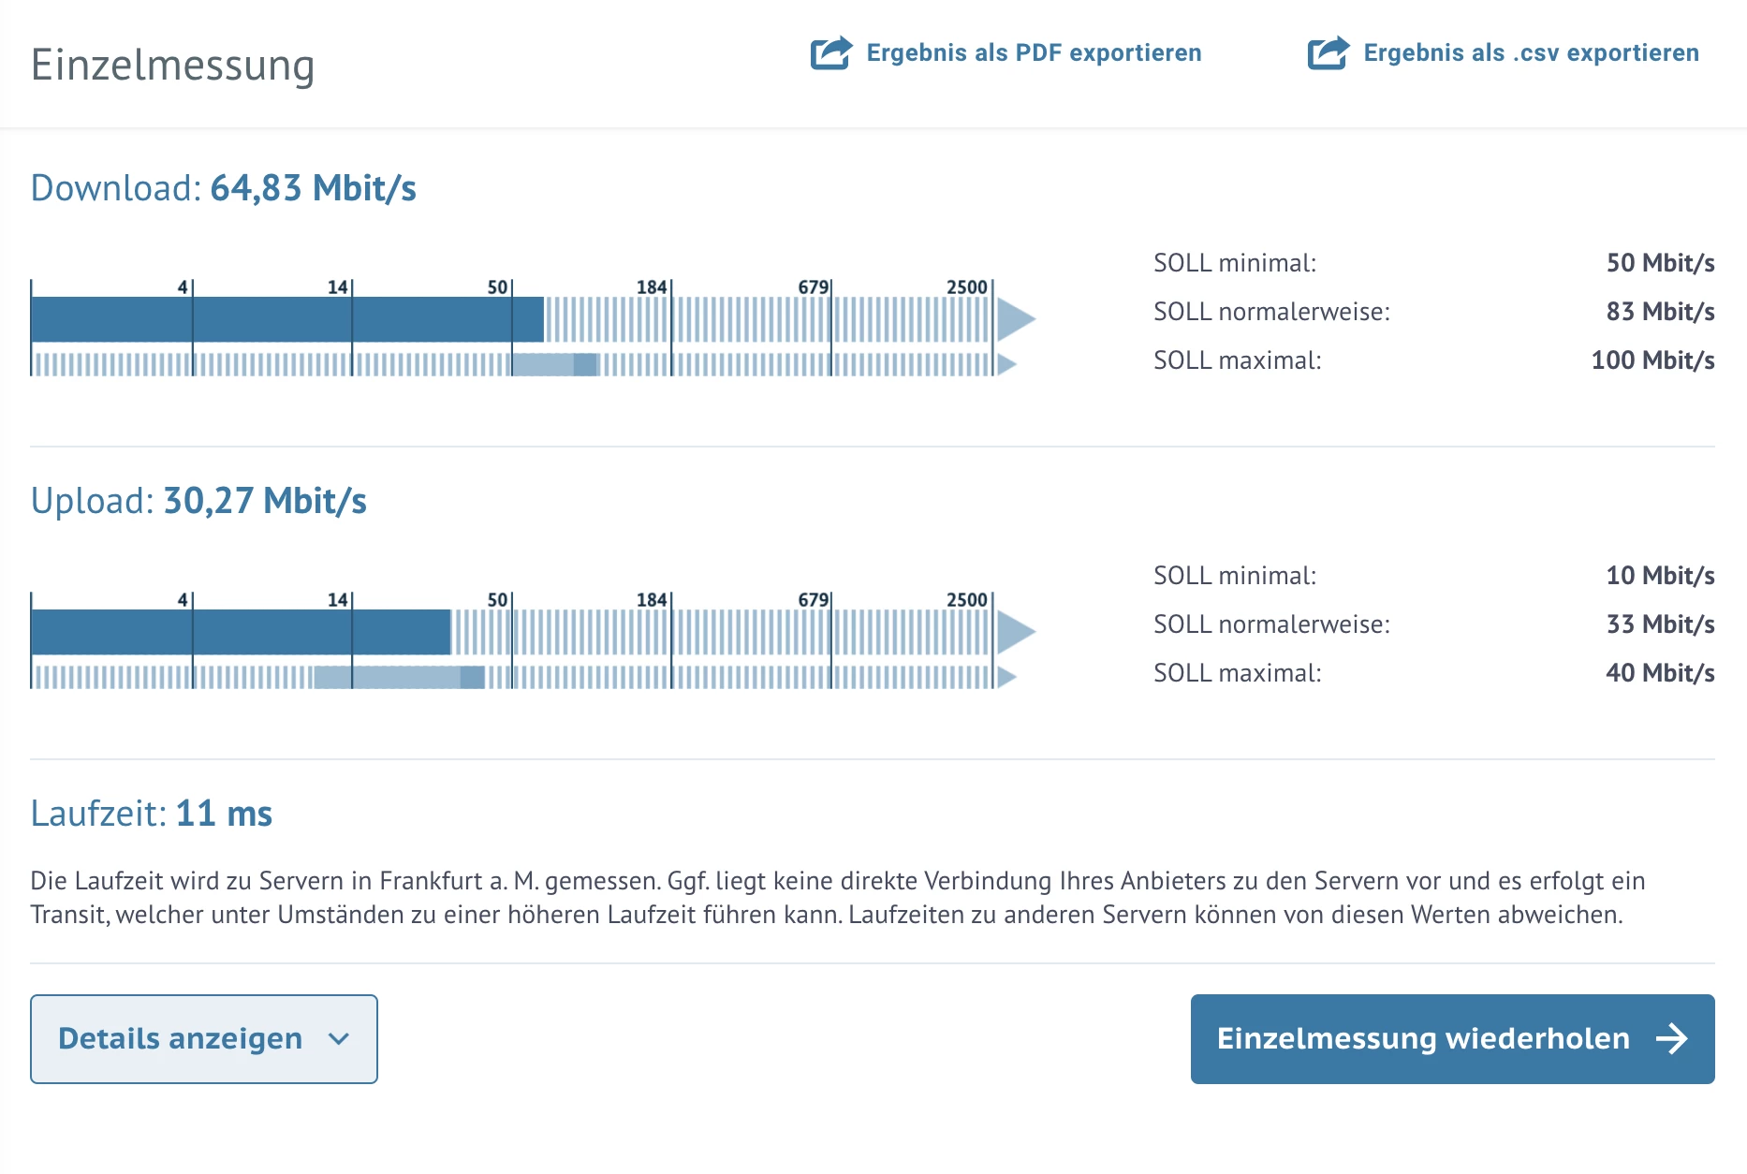Click the download SOLL maximal 100 Mbit/s value
Screen dimensions: 1747x1174
1652,360
